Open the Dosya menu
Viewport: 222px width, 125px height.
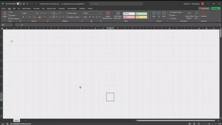(3, 9)
